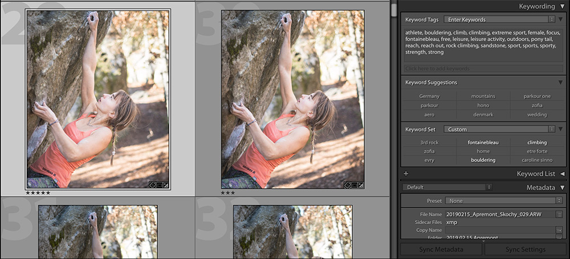Collapse the Metadata panel
The image size is (570, 259).
(563, 188)
